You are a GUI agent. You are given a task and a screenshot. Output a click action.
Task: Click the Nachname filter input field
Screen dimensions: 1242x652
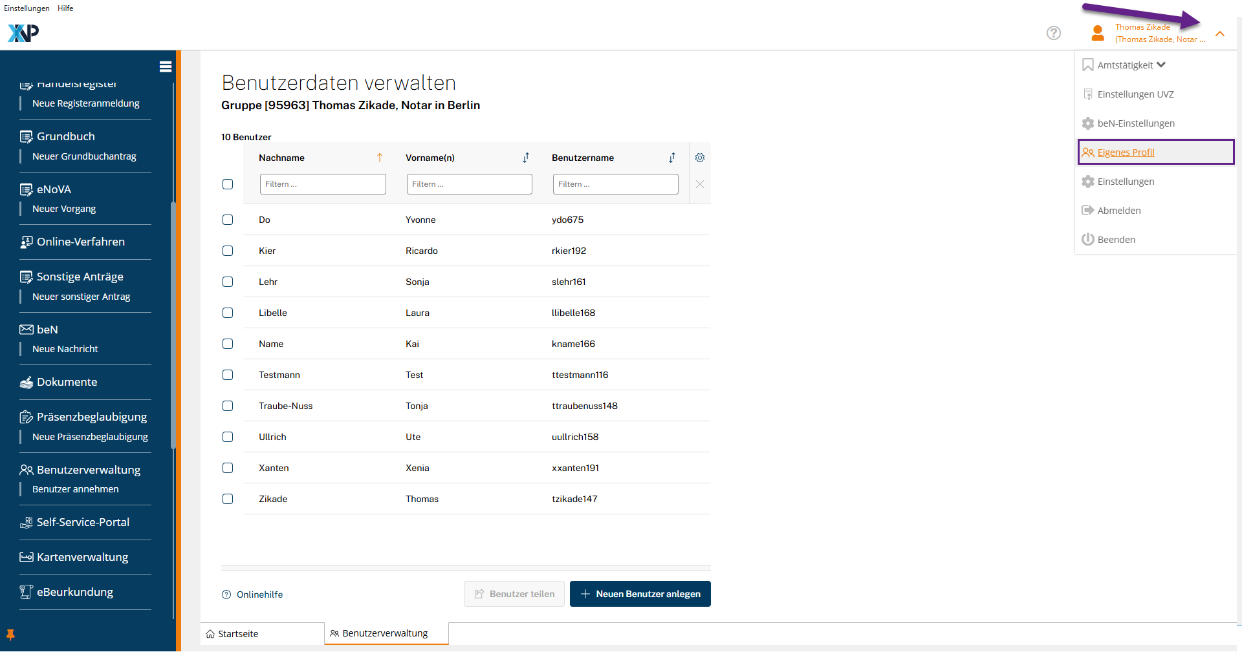[323, 184]
